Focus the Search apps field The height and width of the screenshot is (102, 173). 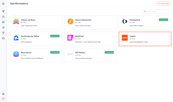click(156, 11)
